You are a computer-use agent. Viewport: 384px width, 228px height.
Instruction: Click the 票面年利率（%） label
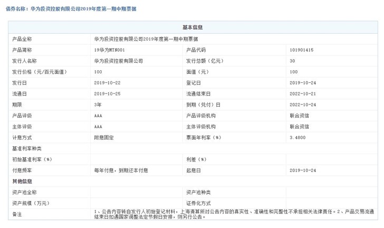click(204, 138)
